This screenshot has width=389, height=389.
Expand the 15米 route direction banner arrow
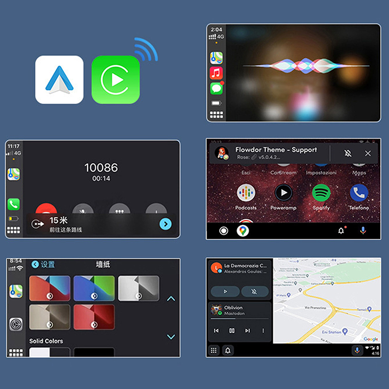(166, 224)
